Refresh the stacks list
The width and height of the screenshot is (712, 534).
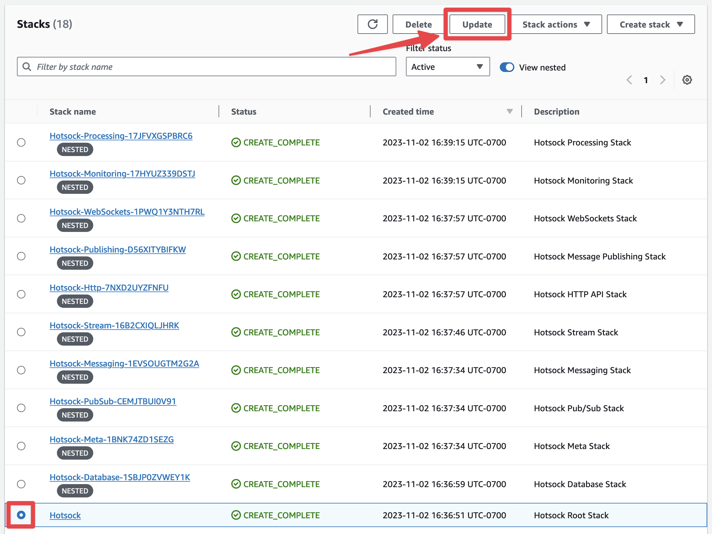point(372,24)
